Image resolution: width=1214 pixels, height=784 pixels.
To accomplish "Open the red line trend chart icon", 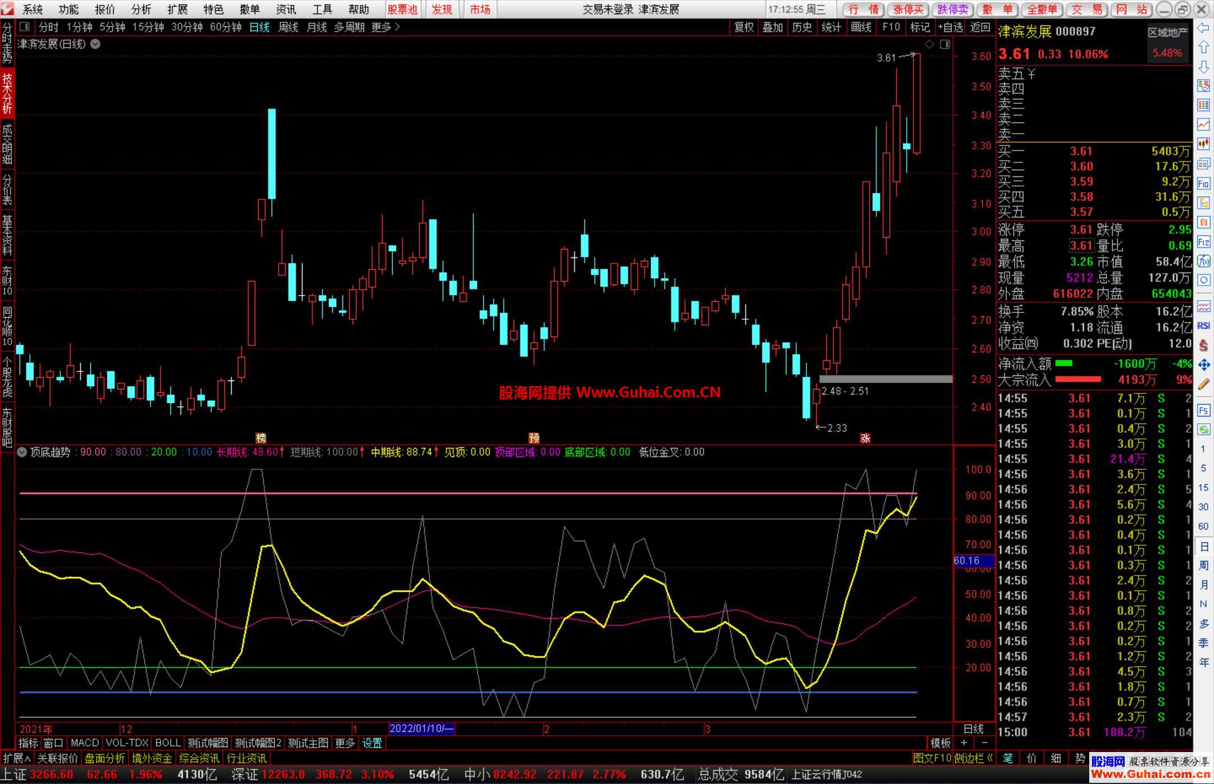I will (1203, 124).
